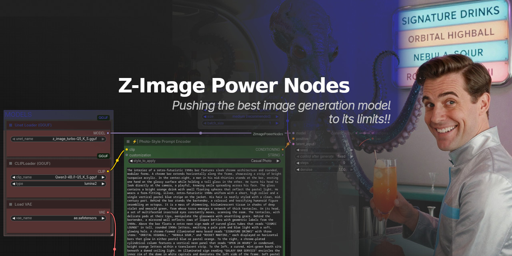Click the VAE output socket on Load VAE
Viewport: 512px width, 256px height.
click(107, 212)
